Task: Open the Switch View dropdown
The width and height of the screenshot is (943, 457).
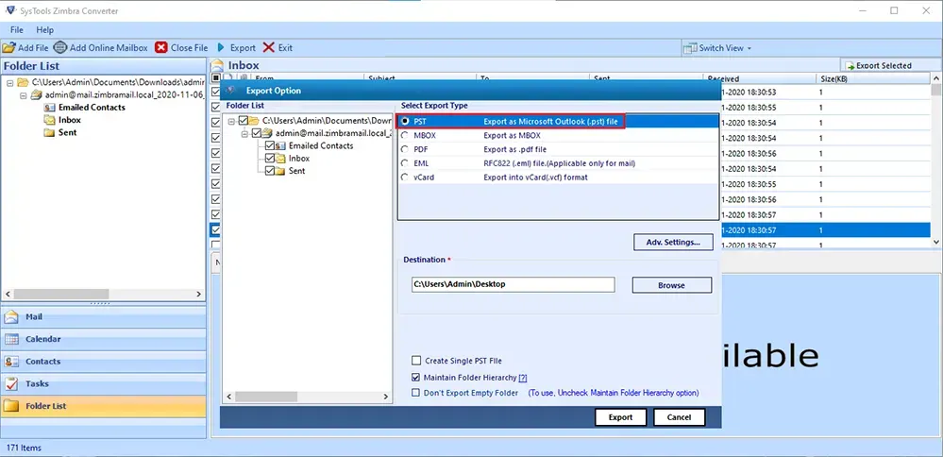Action: tap(718, 47)
